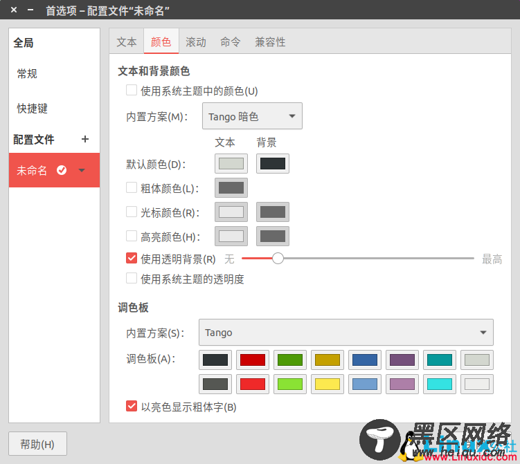520x464 pixels.
Task: Click the dark blue palette swatch
Action: click(365, 360)
